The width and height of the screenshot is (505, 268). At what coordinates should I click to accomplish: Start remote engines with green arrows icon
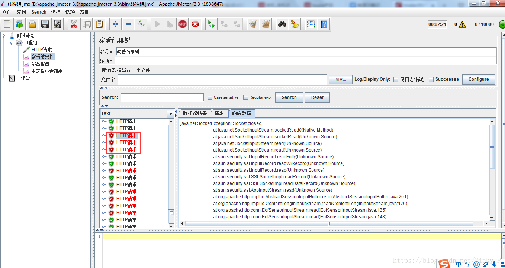click(212, 24)
